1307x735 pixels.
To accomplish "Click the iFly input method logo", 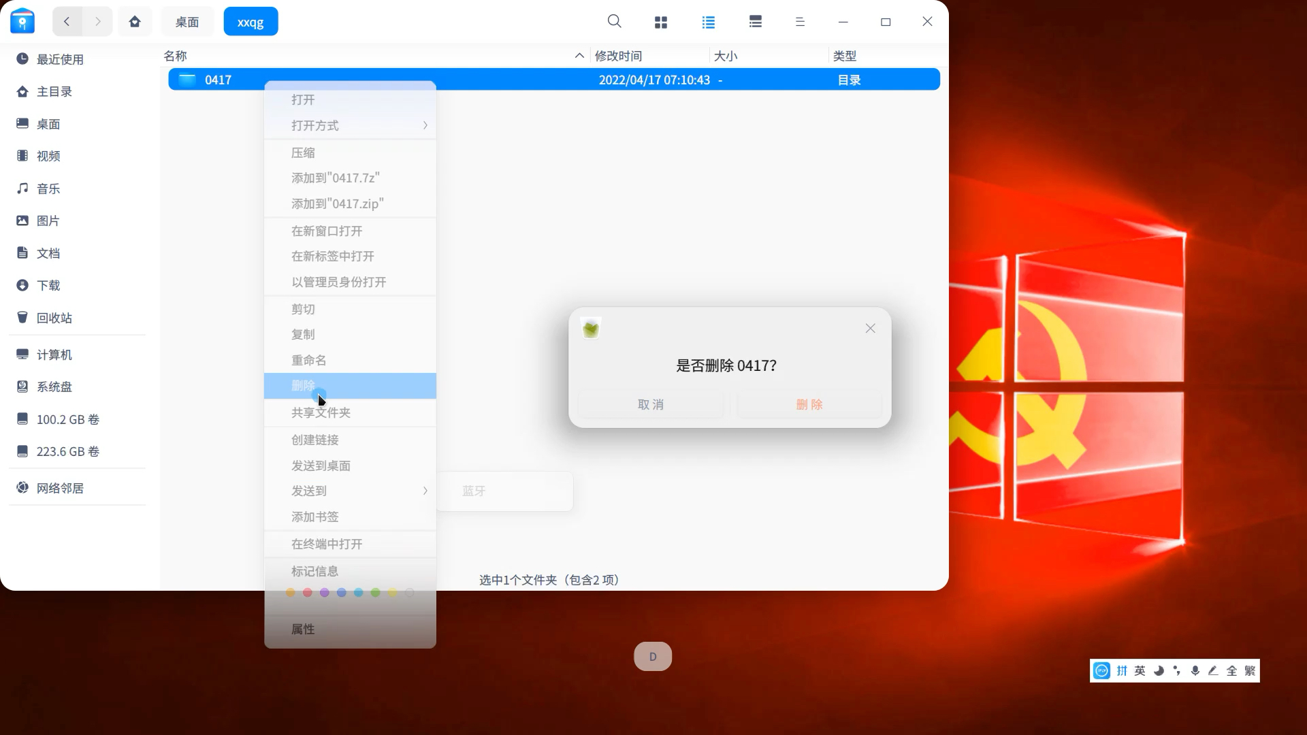I will (1101, 671).
